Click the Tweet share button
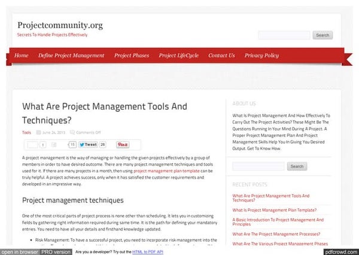 (89, 145)
